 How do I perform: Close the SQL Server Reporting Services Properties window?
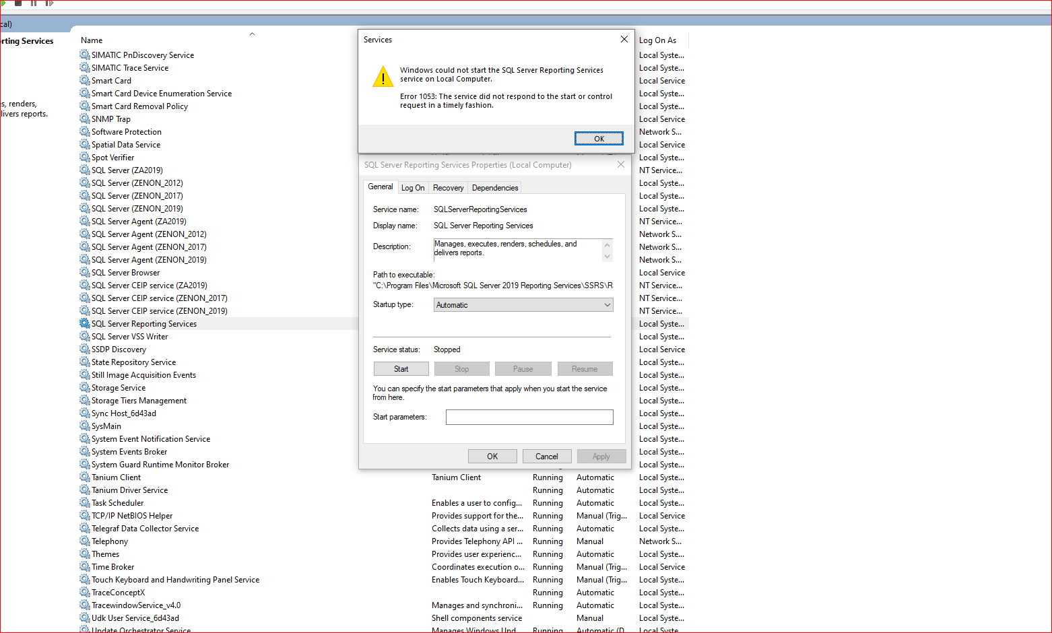tap(621, 164)
